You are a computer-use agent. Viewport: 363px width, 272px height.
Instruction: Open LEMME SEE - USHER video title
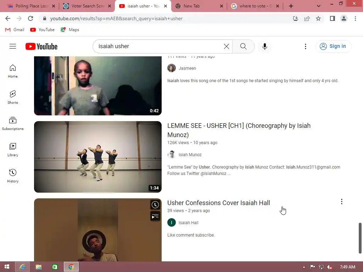239,130
